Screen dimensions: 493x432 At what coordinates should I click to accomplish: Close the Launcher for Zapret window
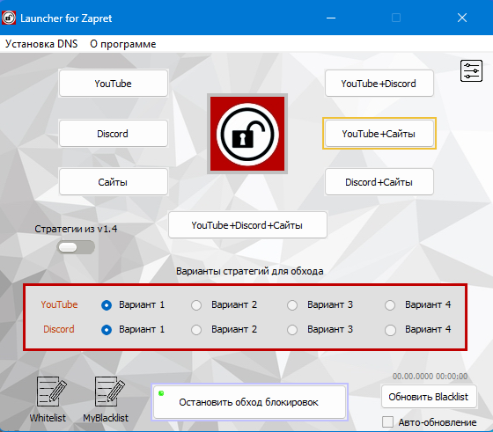point(462,18)
